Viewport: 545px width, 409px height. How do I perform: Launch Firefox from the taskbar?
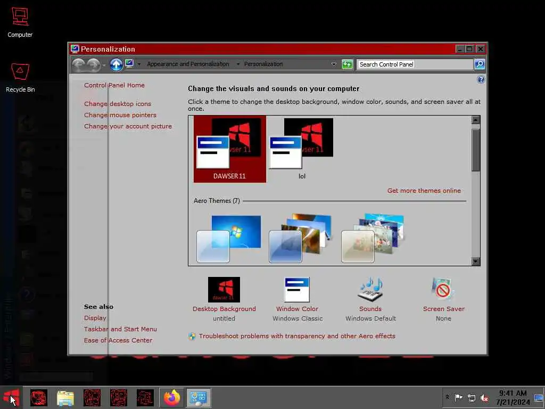172,398
